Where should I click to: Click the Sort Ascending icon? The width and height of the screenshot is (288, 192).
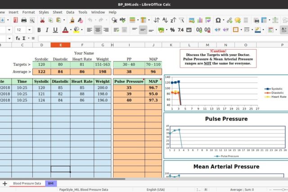click(x=166, y=20)
